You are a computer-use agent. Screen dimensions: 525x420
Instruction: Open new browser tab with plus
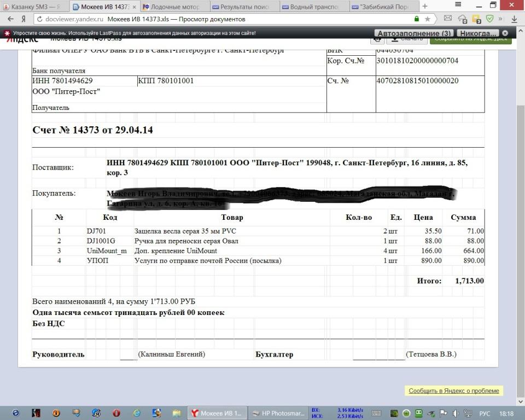[425, 7]
